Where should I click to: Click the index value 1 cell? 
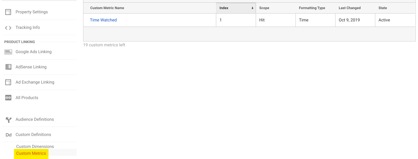236,20
